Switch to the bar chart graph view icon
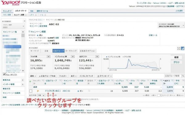185x115 pixels. [x=183, y=48]
